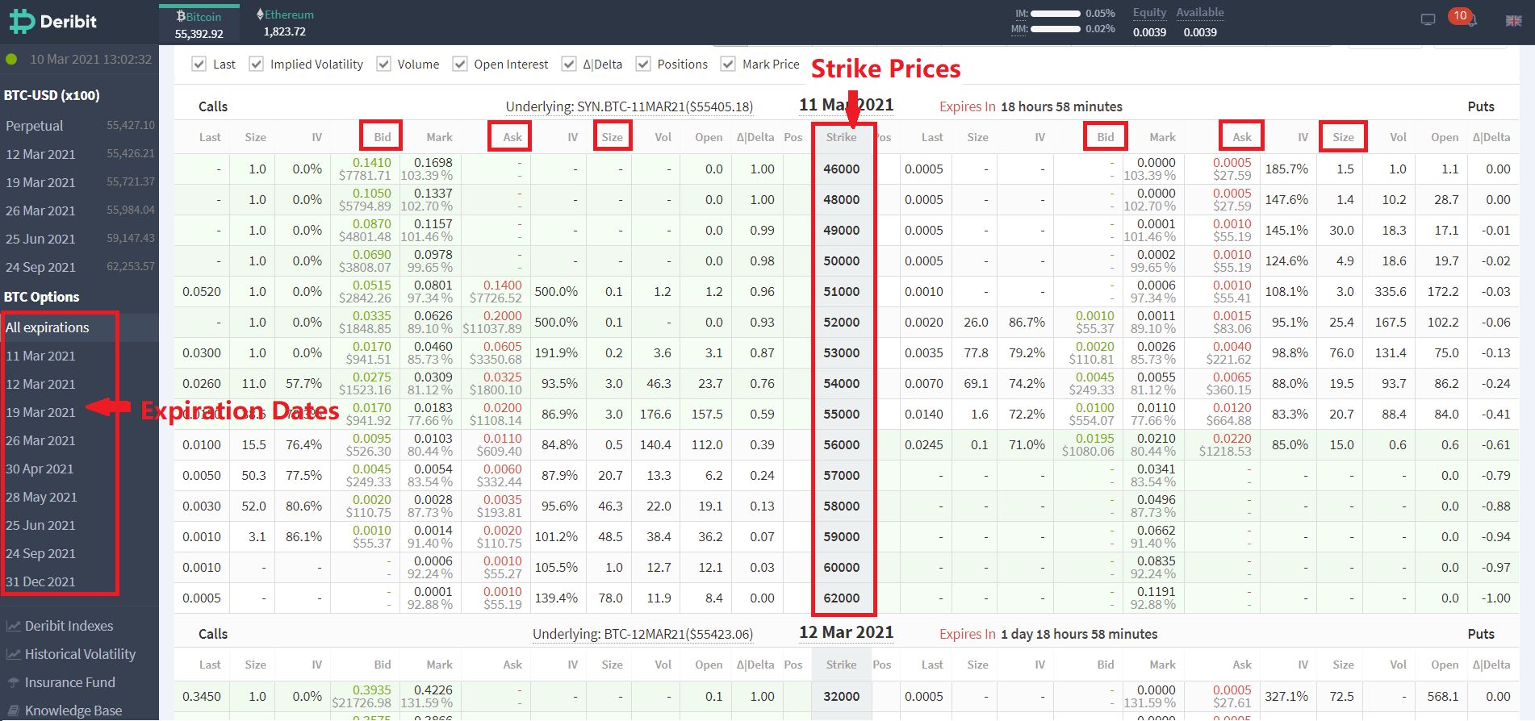The width and height of the screenshot is (1535, 721).
Task: Select 28 May 2021 options expiration
Action: coord(41,497)
